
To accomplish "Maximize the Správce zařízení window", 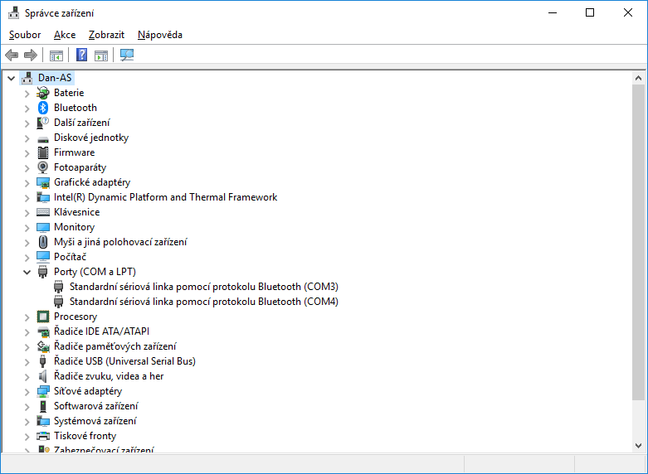I will point(590,12).
